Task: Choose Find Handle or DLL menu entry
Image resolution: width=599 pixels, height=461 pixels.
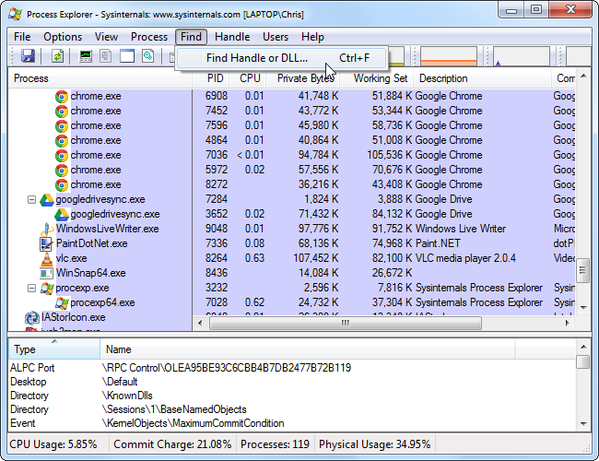Action: coord(257,58)
